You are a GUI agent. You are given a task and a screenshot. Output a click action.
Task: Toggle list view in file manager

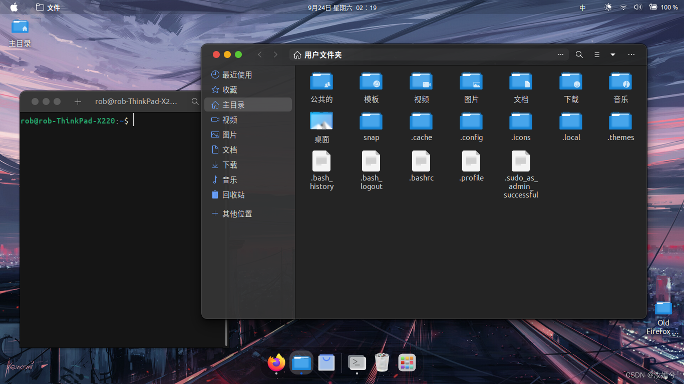(x=596, y=54)
